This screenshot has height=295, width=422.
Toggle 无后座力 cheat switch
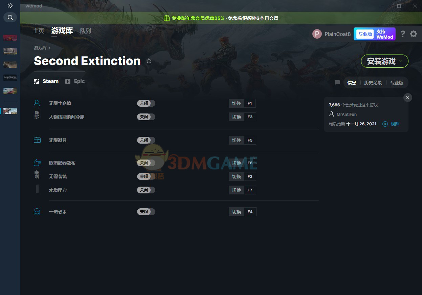(146, 190)
